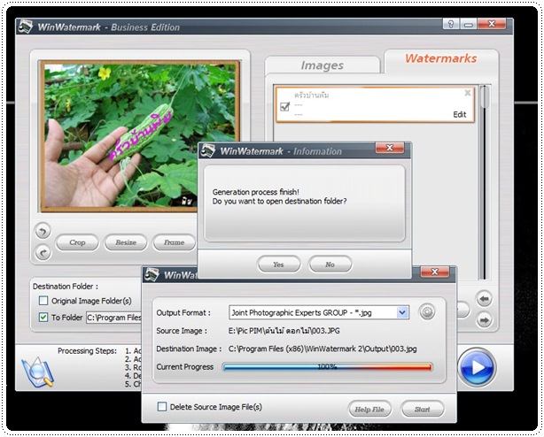
Task: Uncheck the To Folder checkbox
Action: pos(43,318)
